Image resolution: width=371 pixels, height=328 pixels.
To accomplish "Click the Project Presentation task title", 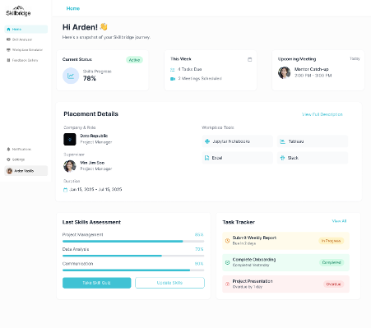I will pyautogui.click(x=253, y=281).
